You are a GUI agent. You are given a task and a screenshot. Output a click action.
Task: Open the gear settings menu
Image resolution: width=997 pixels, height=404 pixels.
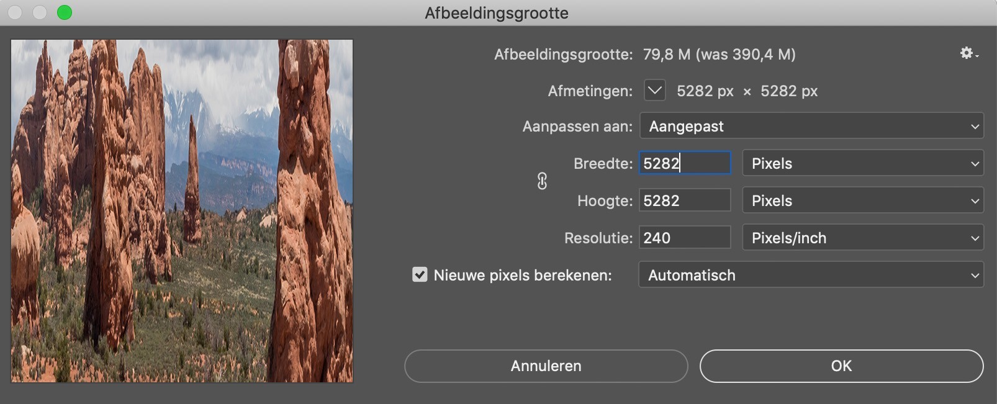[968, 54]
